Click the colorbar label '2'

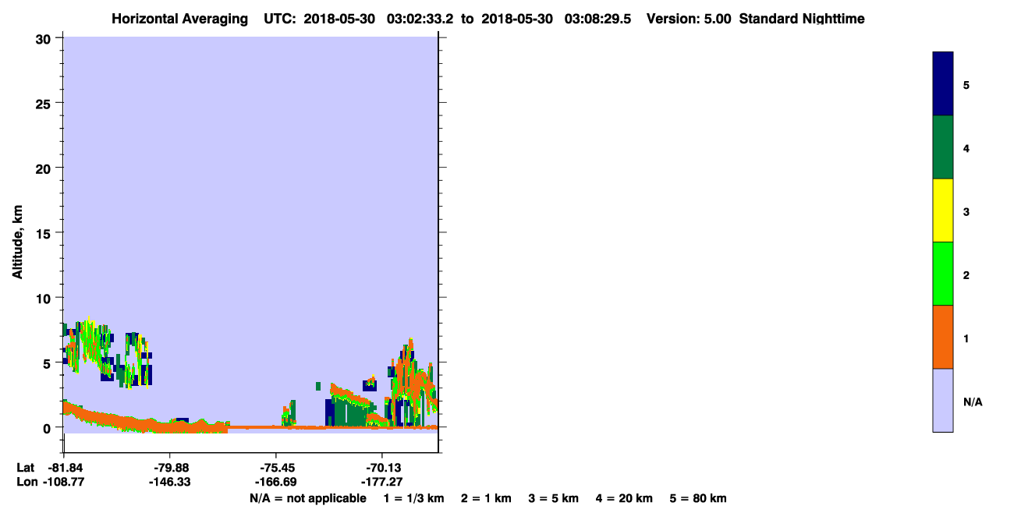(x=966, y=275)
